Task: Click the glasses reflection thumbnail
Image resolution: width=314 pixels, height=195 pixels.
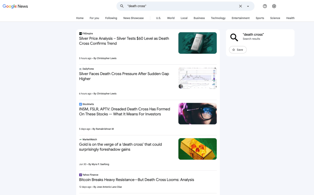Action: 198,114
